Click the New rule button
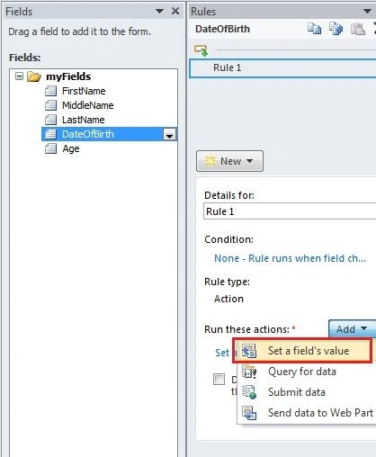376x457 pixels. coord(229,161)
